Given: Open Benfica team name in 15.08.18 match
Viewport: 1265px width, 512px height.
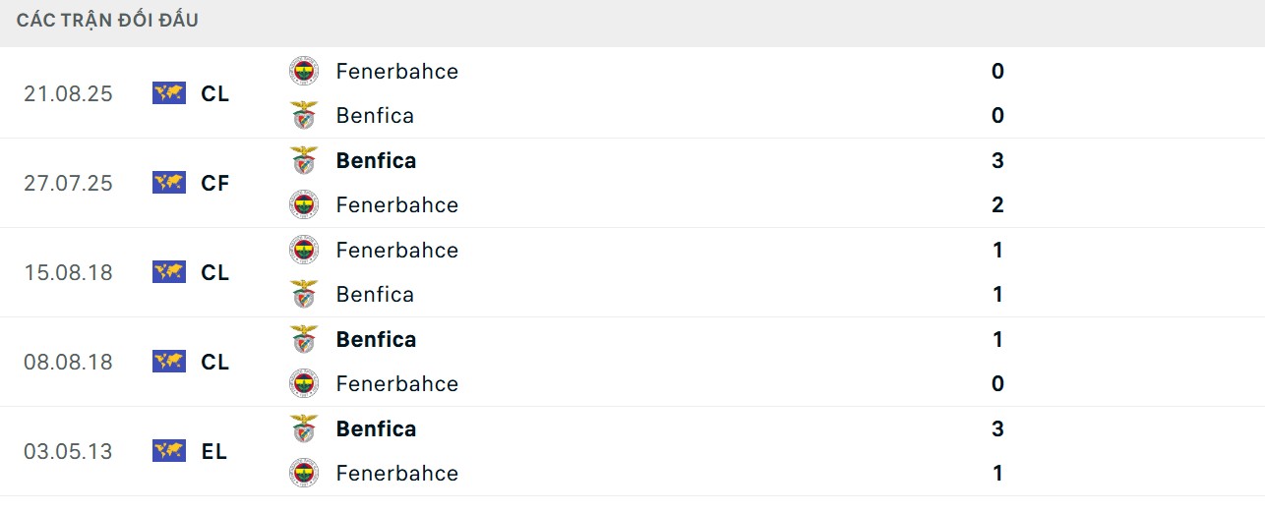Looking at the screenshot, I should pyautogui.click(x=375, y=294).
